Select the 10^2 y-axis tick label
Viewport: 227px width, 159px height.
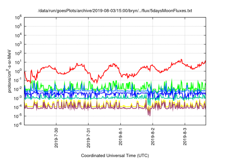(18, 54)
